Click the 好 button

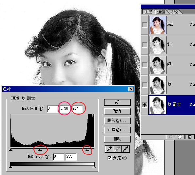point(117,102)
